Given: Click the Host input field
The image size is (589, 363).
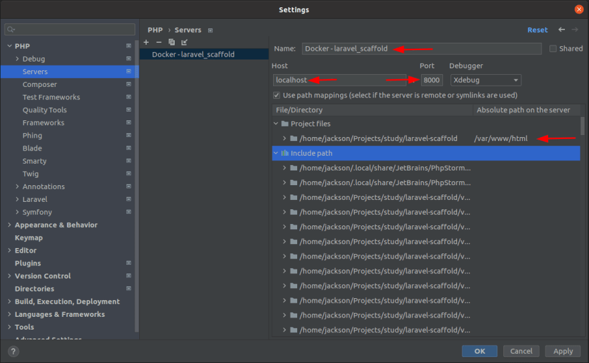Looking at the screenshot, I should [x=339, y=80].
